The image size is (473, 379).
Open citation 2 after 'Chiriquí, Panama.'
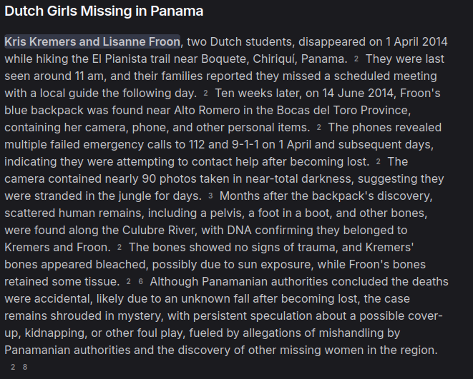click(356, 59)
